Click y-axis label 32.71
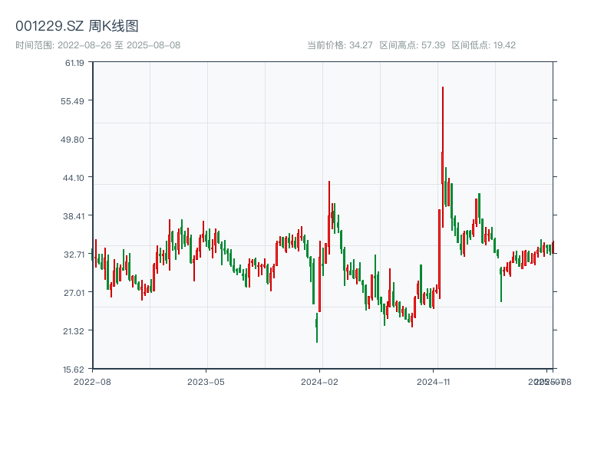Screen dimensions: 614x460 point(74,255)
